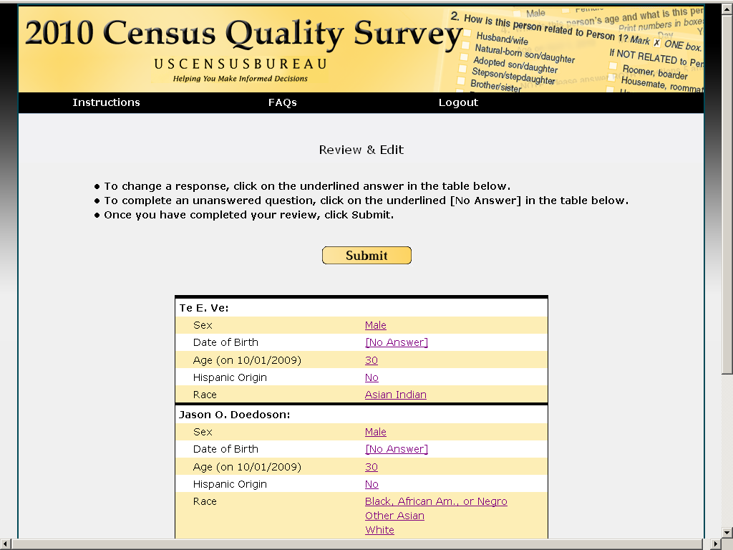The height and width of the screenshot is (550, 733).
Task: Edit Te E. Ve's Hispanic Origin answer No
Action: pyautogui.click(x=372, y=377)
